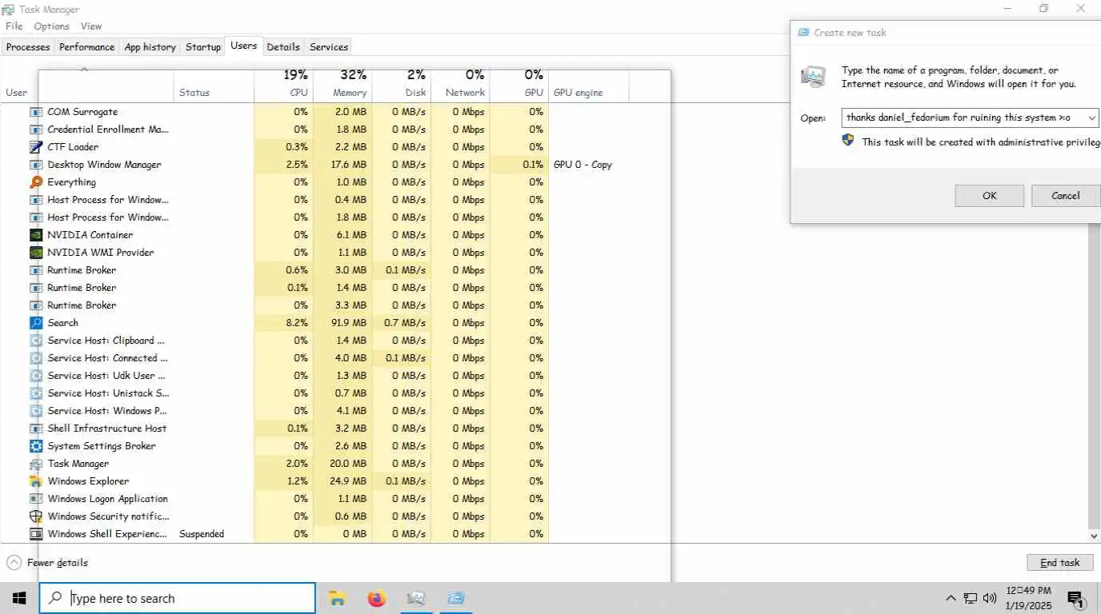Sort by the Network column header

460,84
